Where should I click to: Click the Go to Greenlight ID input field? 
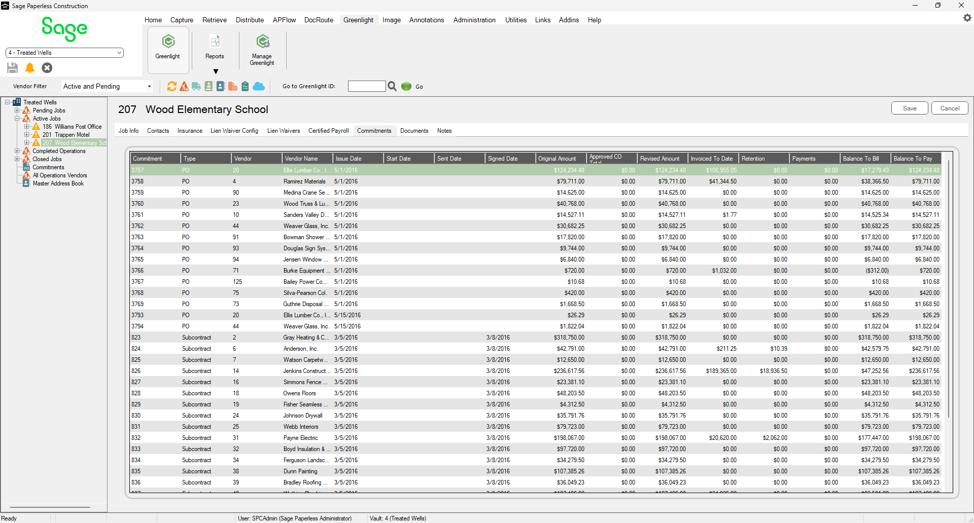tap(367, 86)
